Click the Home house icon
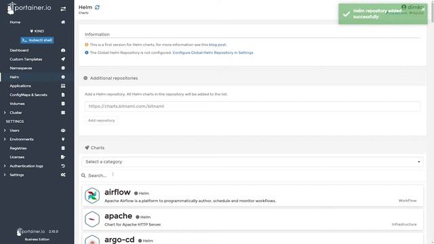 tap(63, 22)
